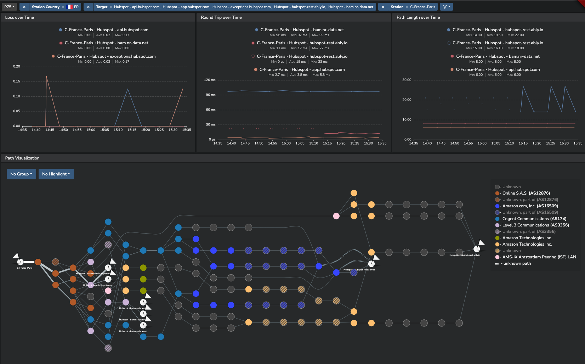
Task: Click the Hubspot exceptions.hubspot.com target node
Action: pos(108,268)
